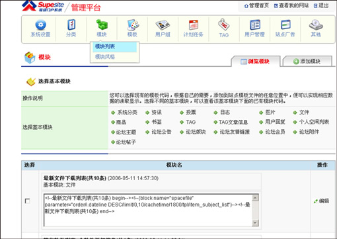Click 编辑 for the 最新文件下载列表 module
Image resolution: width=337 pixels, height=239 pixels.
(x=324, y=201)
